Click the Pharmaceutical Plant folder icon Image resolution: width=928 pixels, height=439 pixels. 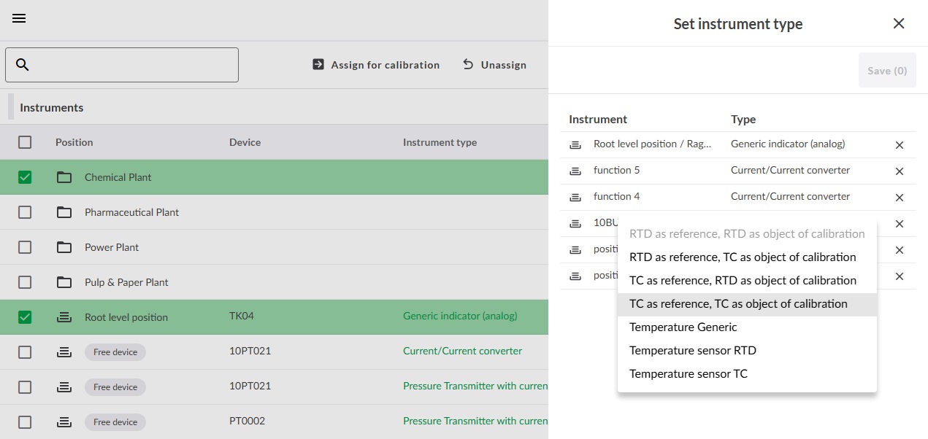click(x=64, y=212)
